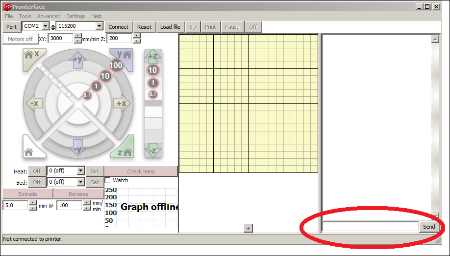
Task: Click the Pronterface title bar icon
Action: tap(7, 6)
